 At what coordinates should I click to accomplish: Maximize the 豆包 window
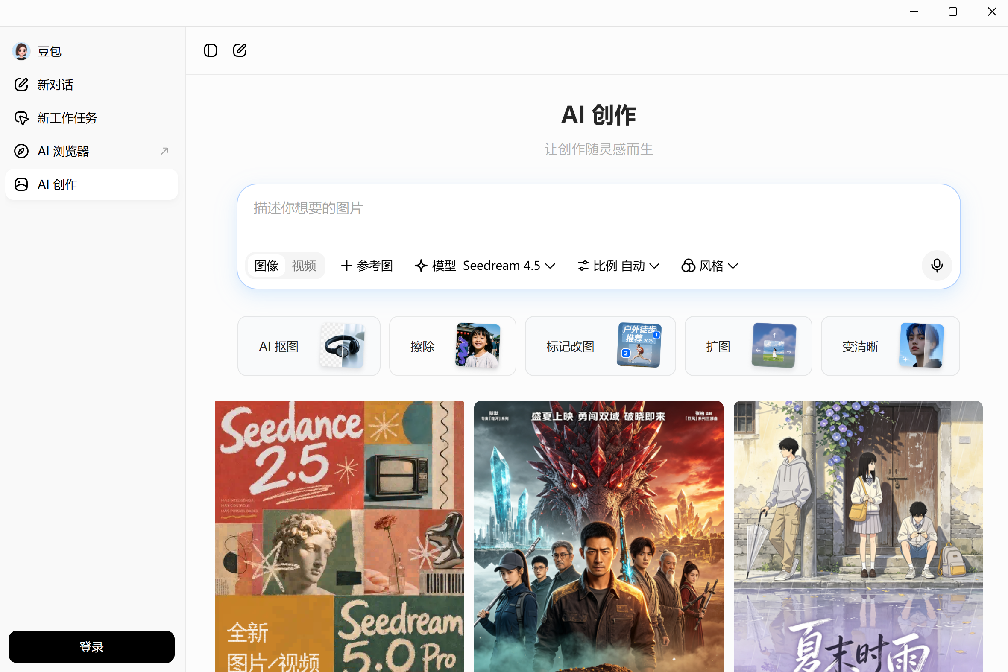point(953,12)
